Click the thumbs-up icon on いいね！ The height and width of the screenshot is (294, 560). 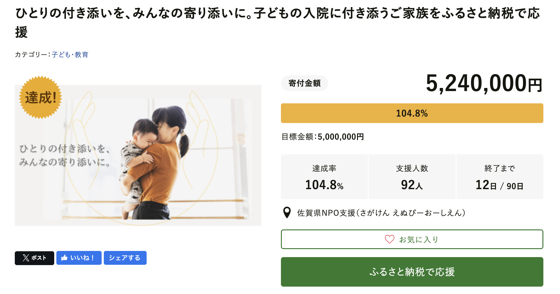[64, 258]
